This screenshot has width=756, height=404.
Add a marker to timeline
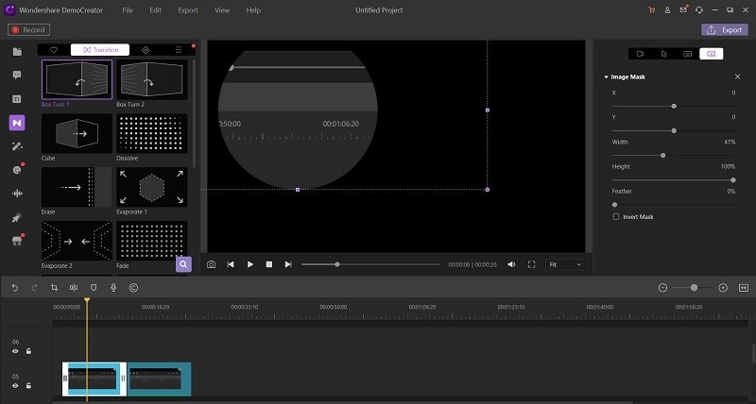pos(94,288)
